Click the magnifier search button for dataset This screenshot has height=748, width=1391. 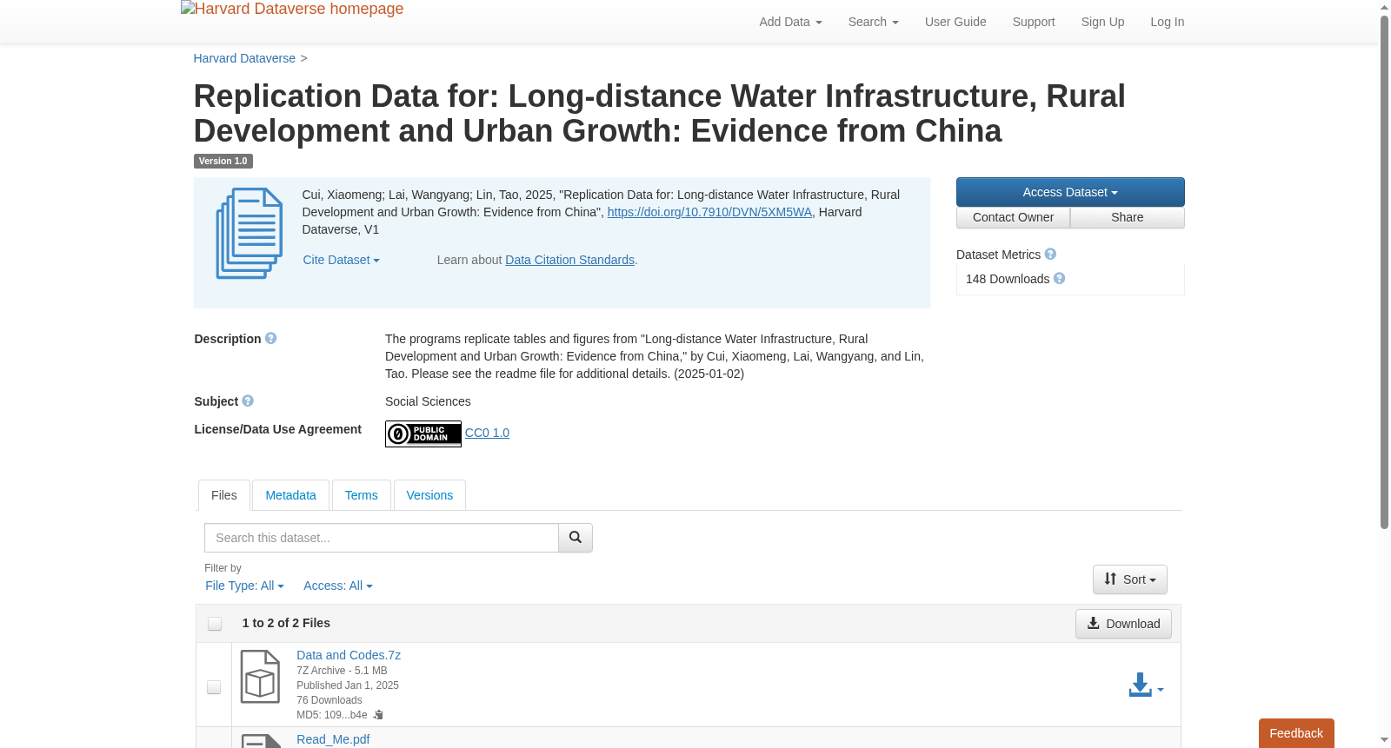pyautogui.click(x=576, y=538)
